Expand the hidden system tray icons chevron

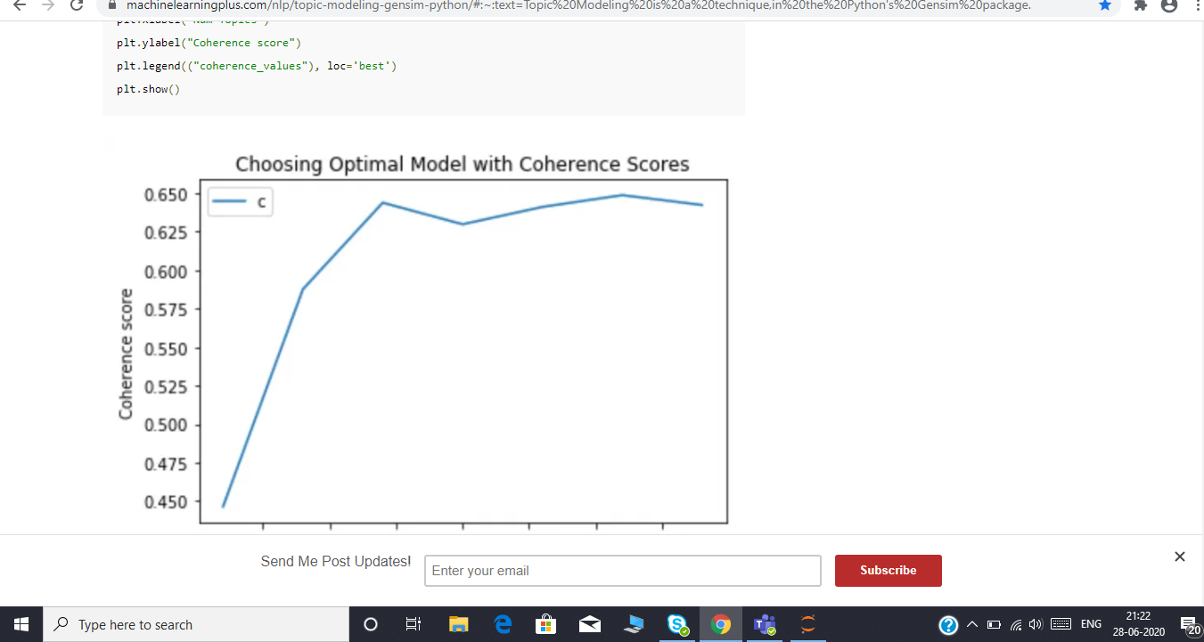point(972,624)
